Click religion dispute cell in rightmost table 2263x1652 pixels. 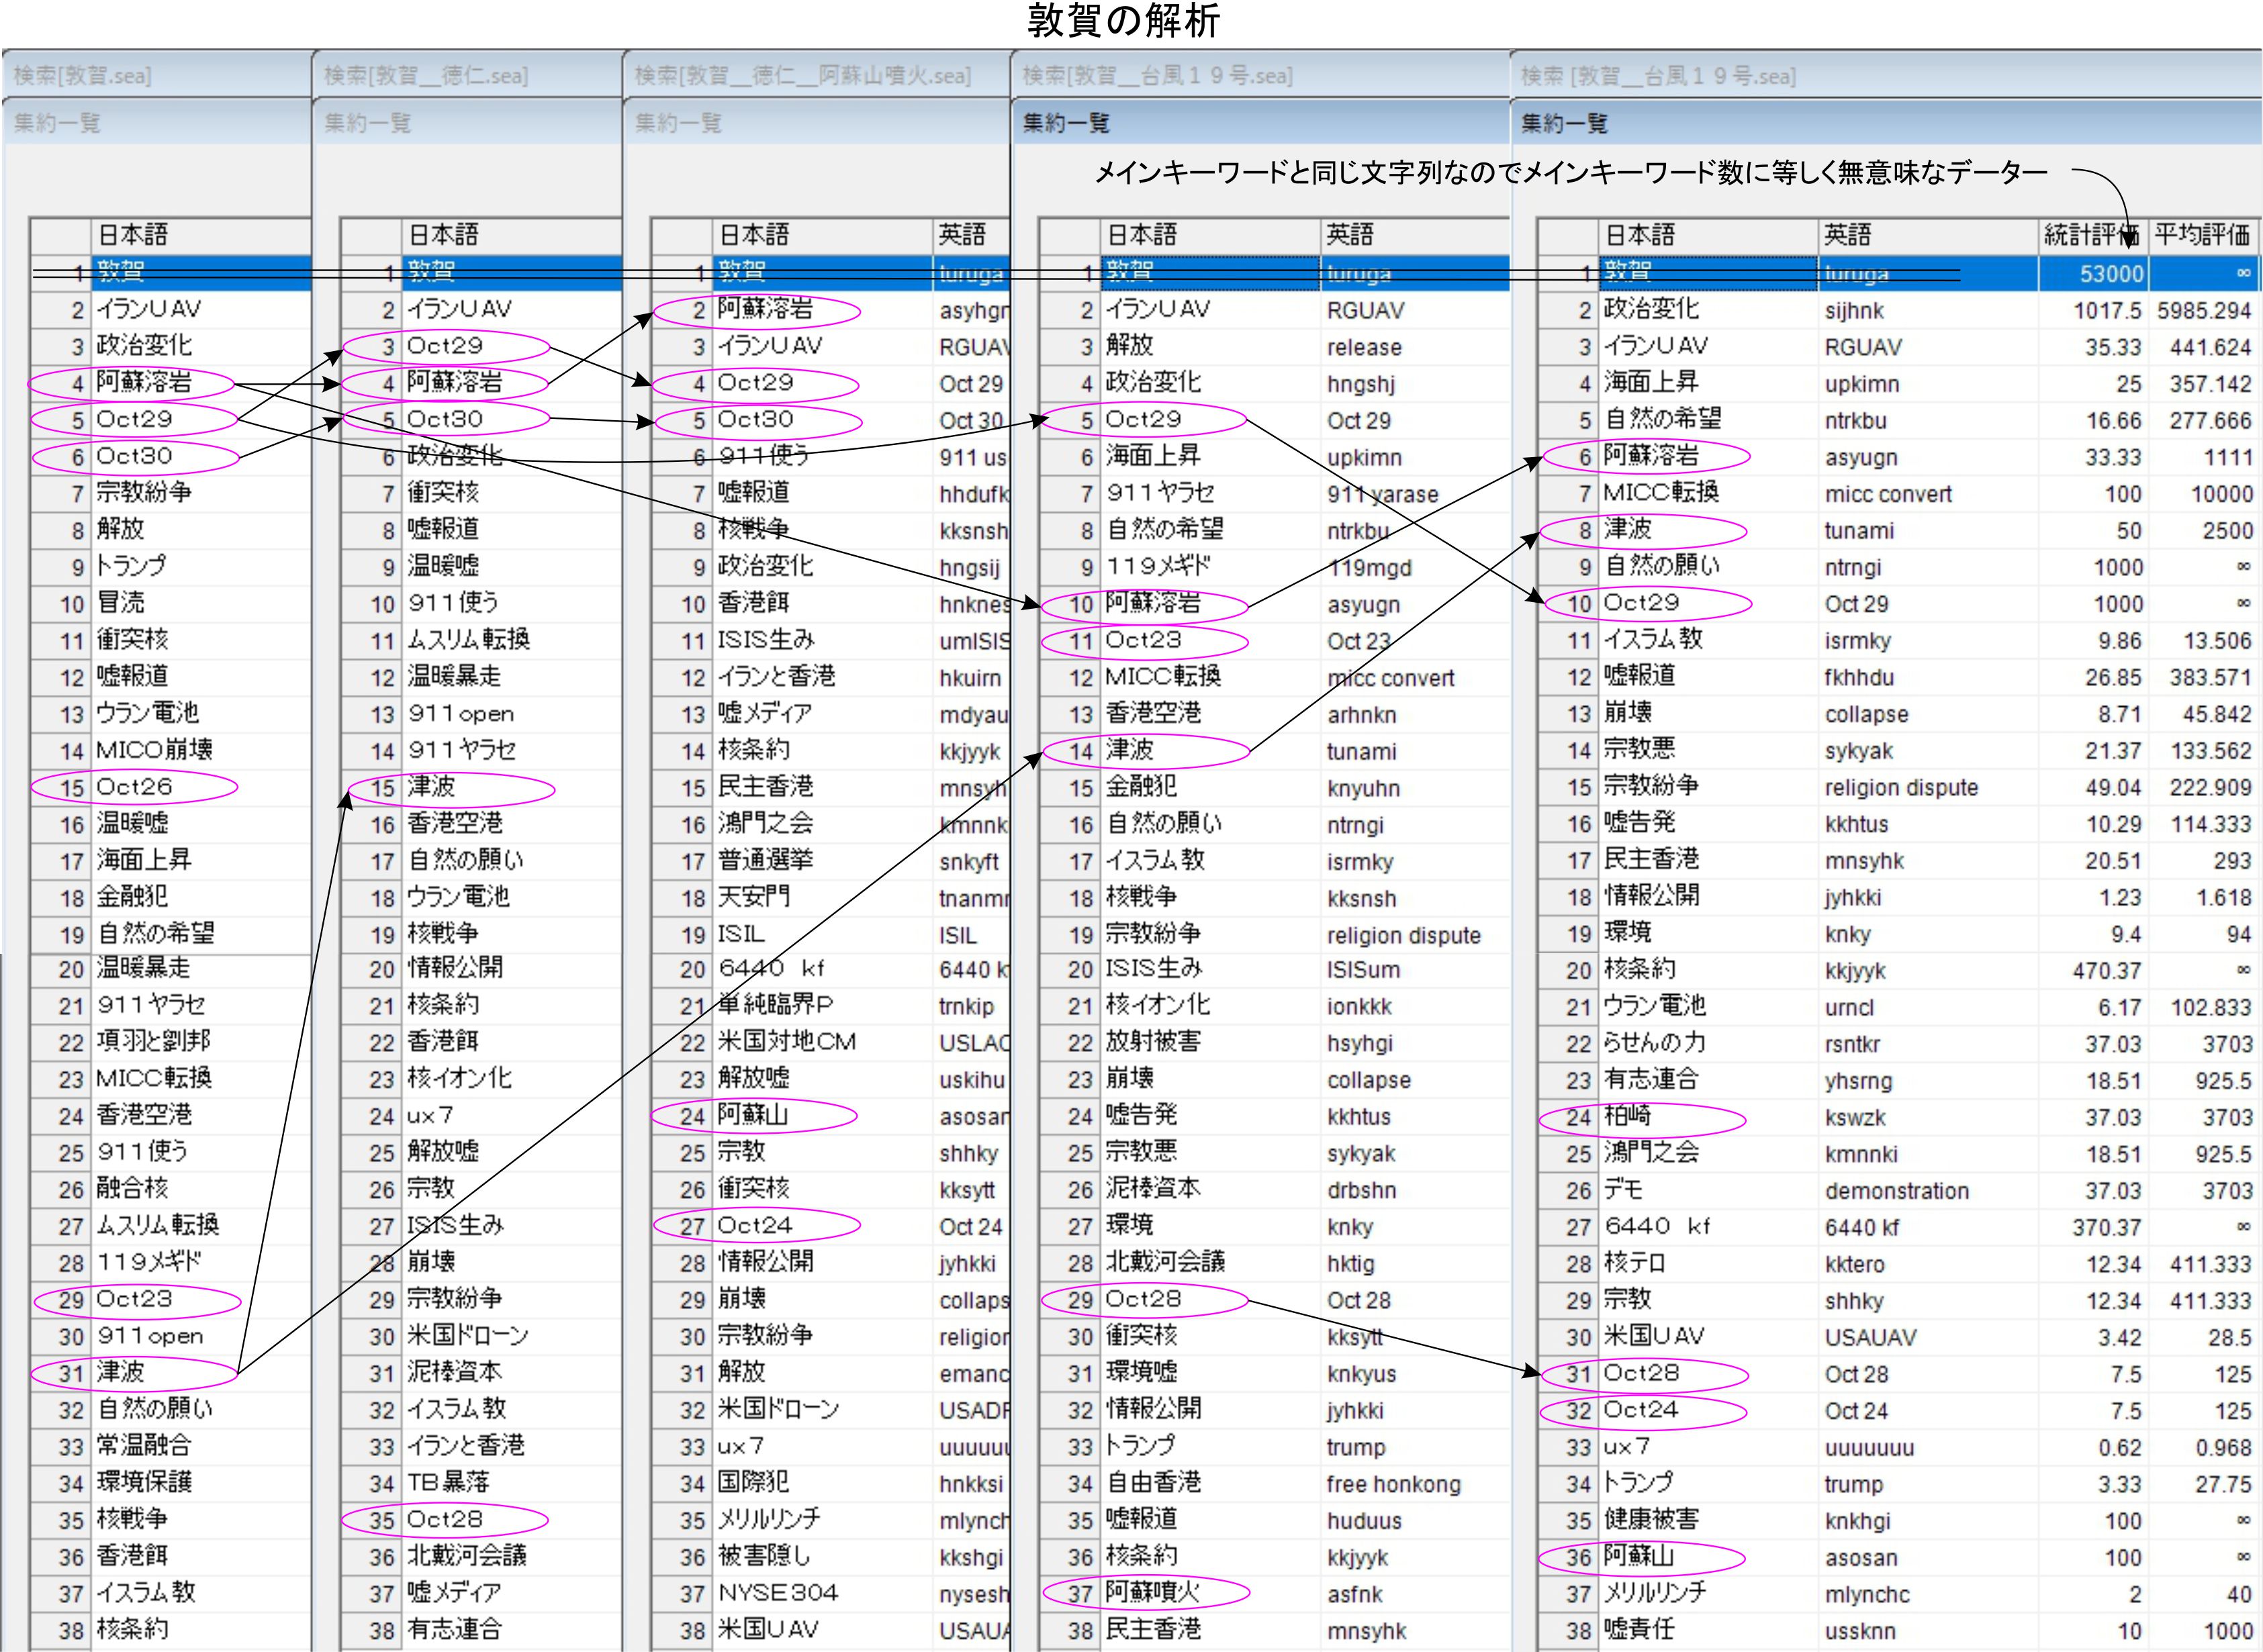(1901, 787)
